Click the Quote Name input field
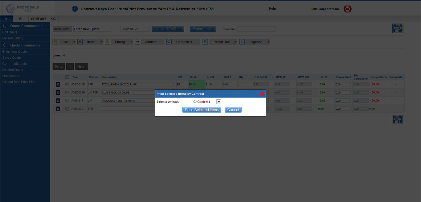Screen dimensions: 421x202 tap(92, 29)
